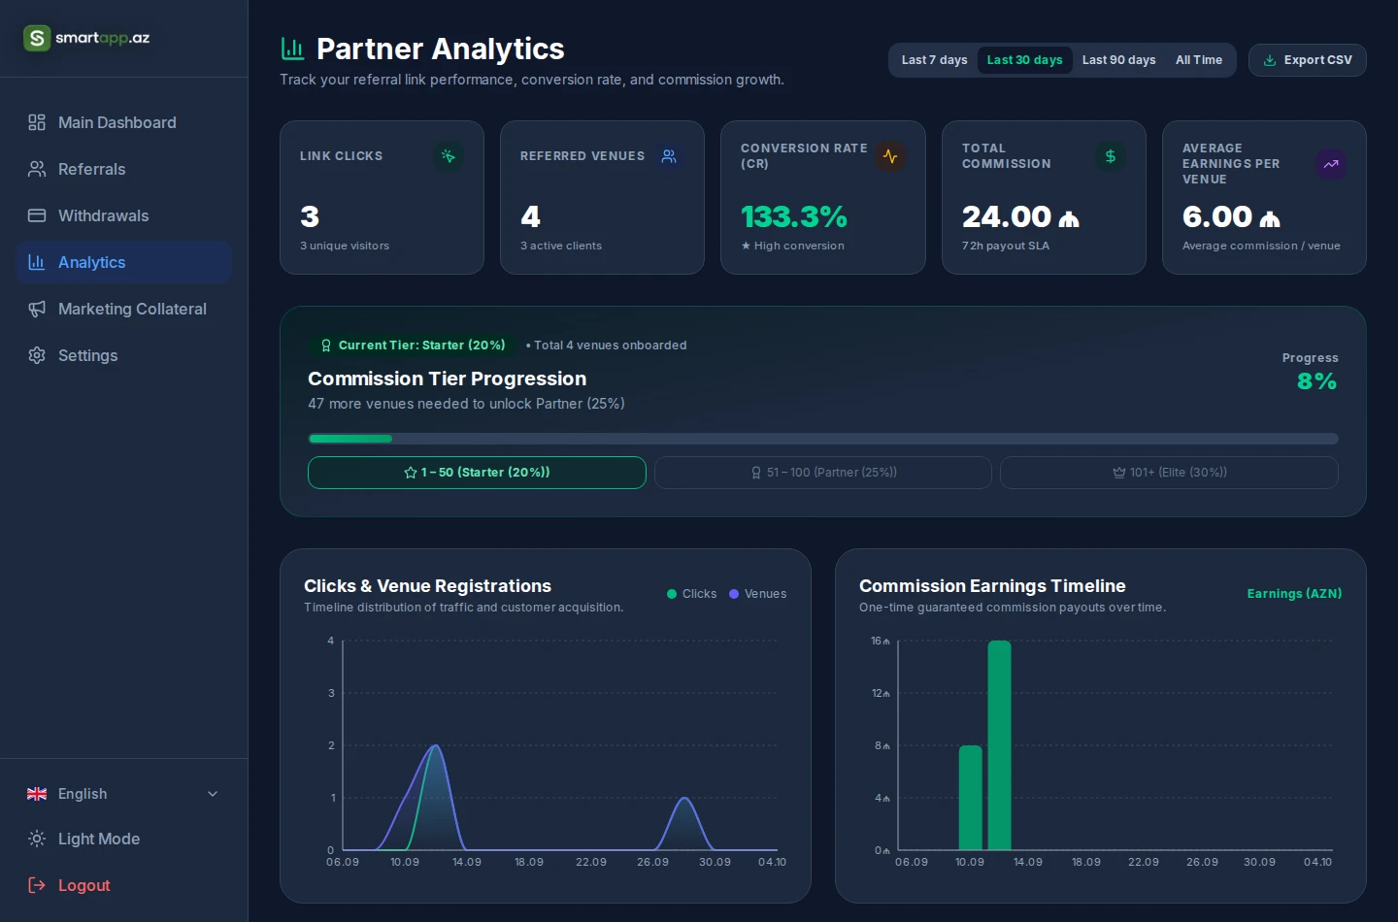Select Last 7 days range
The image size is (1398, 922).
pos(934,60)
